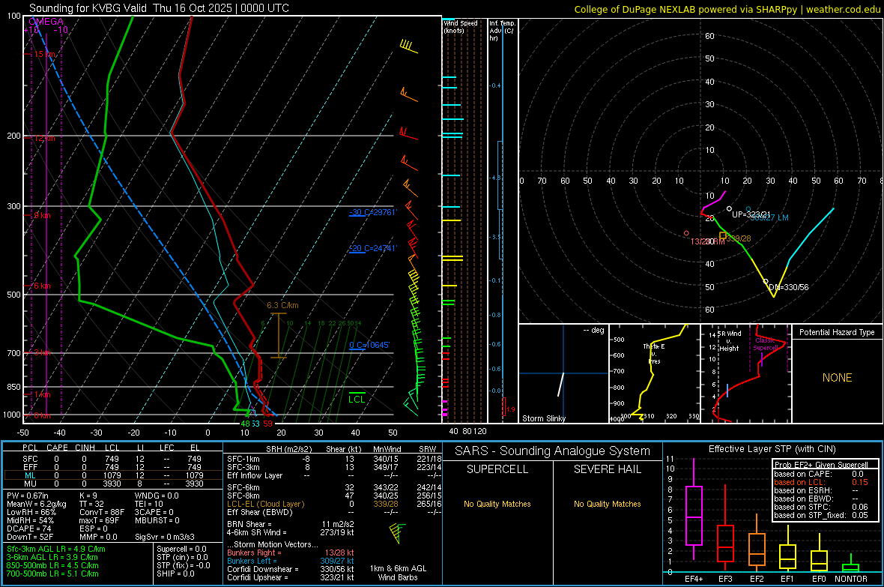Click the red EF3 box plot
The height and width of the screenshot is (587, 884).
pos(725,529)
